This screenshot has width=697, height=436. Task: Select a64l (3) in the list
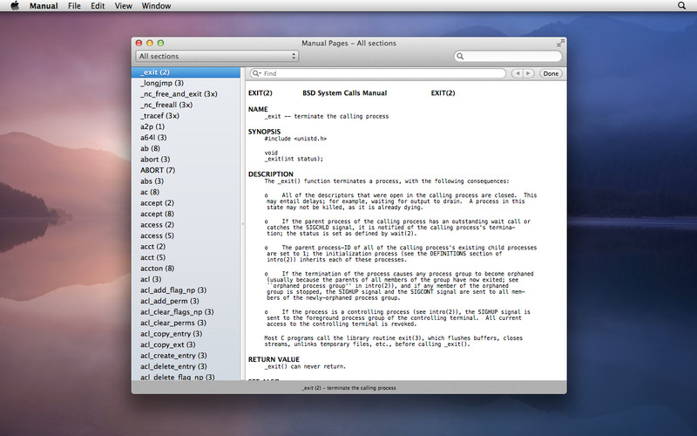pos(186,138)
